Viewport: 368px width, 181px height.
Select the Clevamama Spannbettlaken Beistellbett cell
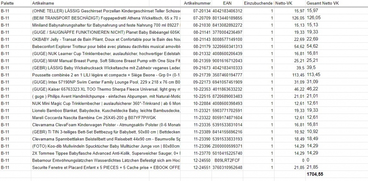[106, 139]
